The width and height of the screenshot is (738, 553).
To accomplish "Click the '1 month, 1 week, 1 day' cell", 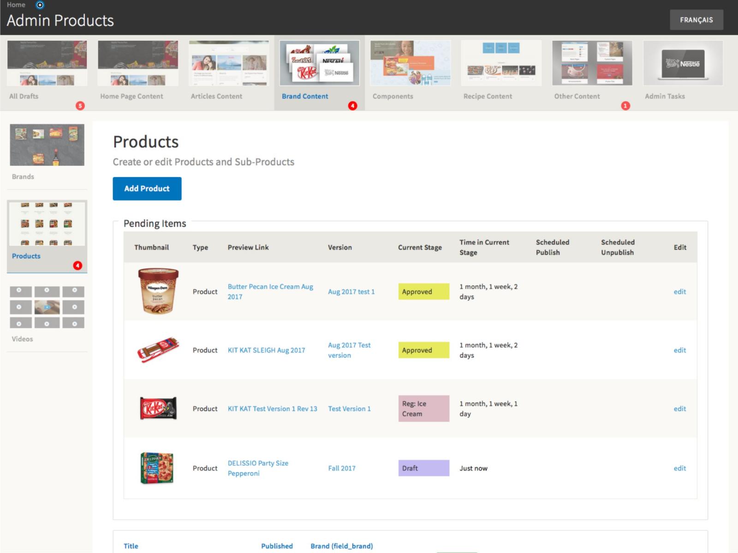I will (x=488, y=409).
